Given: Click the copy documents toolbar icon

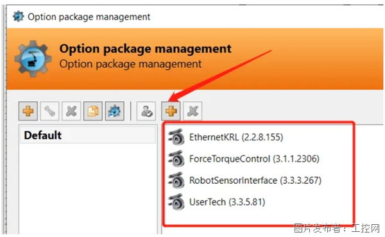Looking at the screenshot, I should tap(93, 111).
